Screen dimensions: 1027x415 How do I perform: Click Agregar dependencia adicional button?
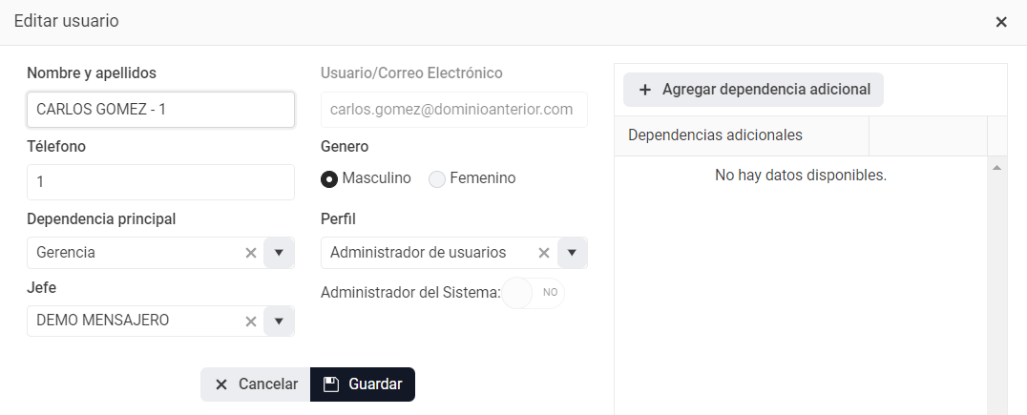(x=753, y=90)
